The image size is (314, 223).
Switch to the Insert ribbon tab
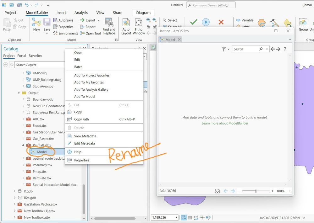61,13
